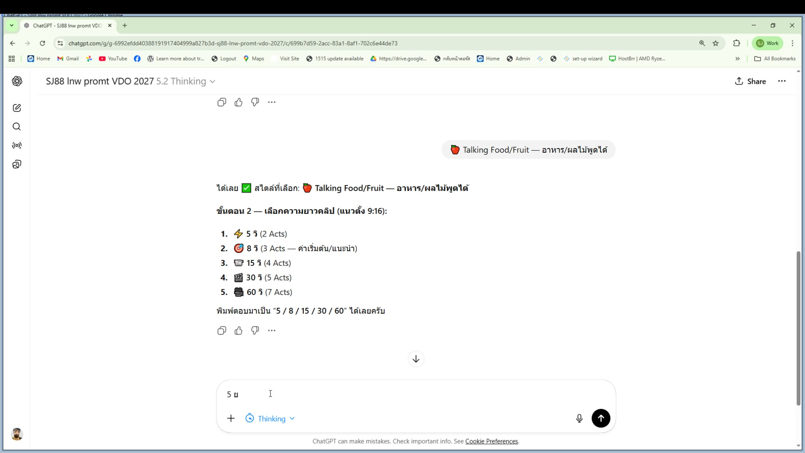Click the page vertical scrollbar thumb
This screenshot has height=453, width=805.
tap(798, 327)
